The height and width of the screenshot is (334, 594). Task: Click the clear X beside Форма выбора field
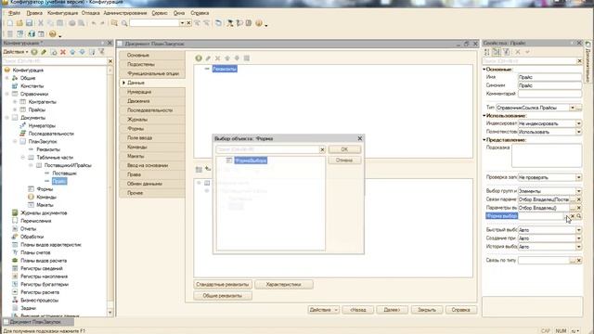pyautogui.click(x=573, y=216)
